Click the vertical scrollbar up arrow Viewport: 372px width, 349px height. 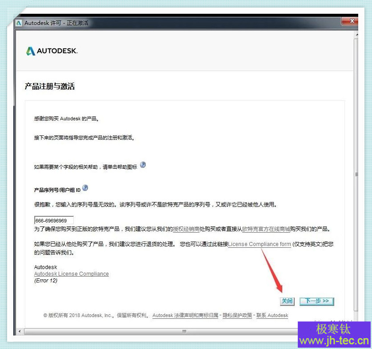pyautogui.click(x=356, y=35)
